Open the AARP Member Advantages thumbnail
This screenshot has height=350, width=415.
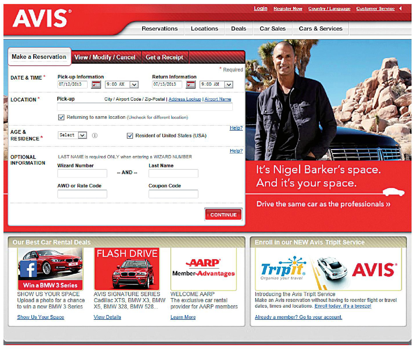coord(203,269)
